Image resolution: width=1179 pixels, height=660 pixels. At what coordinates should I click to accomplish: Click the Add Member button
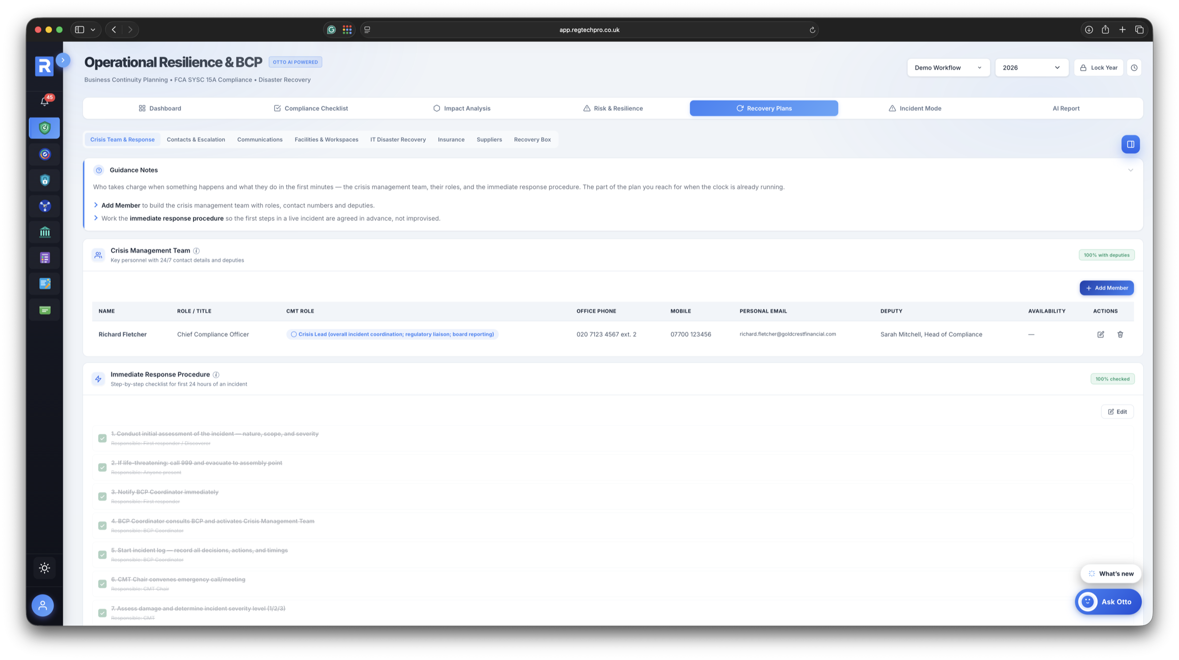point(1106,288)
